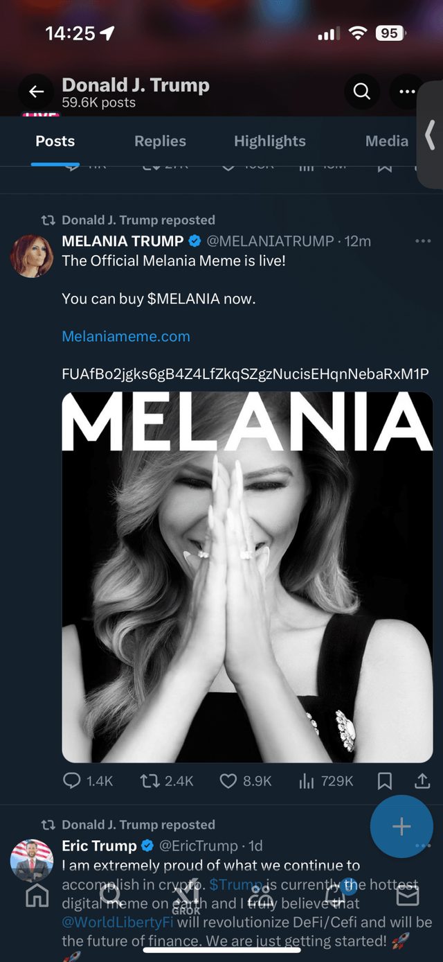Share Melania's post via the share icon
443x962 pixels.
pos(422,780)
